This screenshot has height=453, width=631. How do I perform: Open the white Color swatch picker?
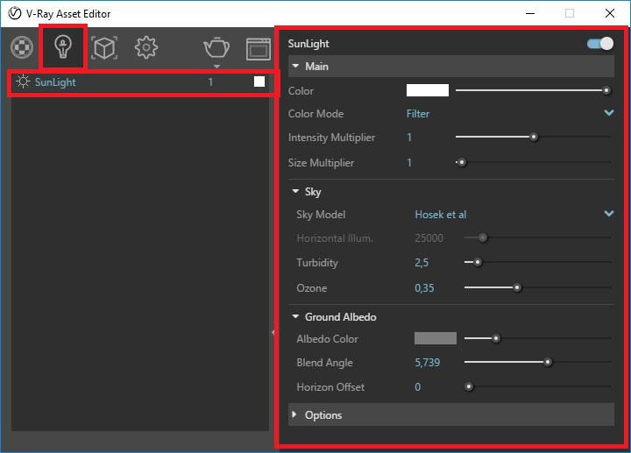(x=428, y=90)
